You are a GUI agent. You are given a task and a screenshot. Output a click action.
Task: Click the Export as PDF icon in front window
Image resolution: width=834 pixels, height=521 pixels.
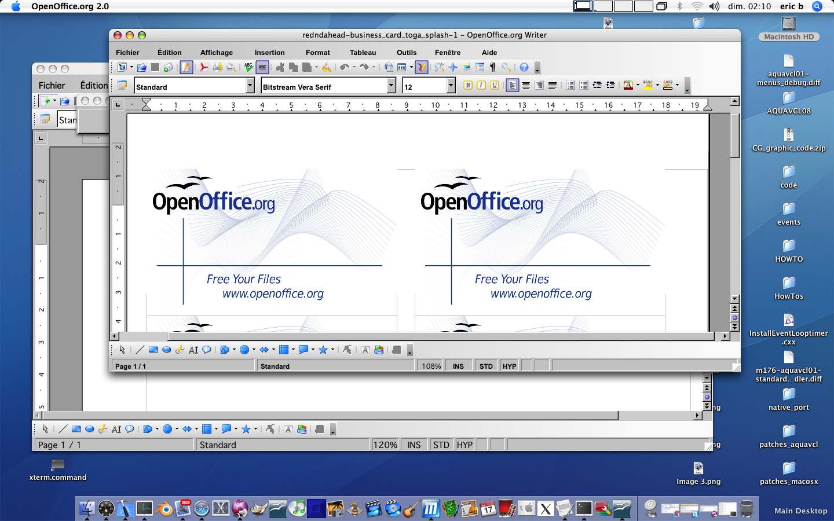point(204,67)
